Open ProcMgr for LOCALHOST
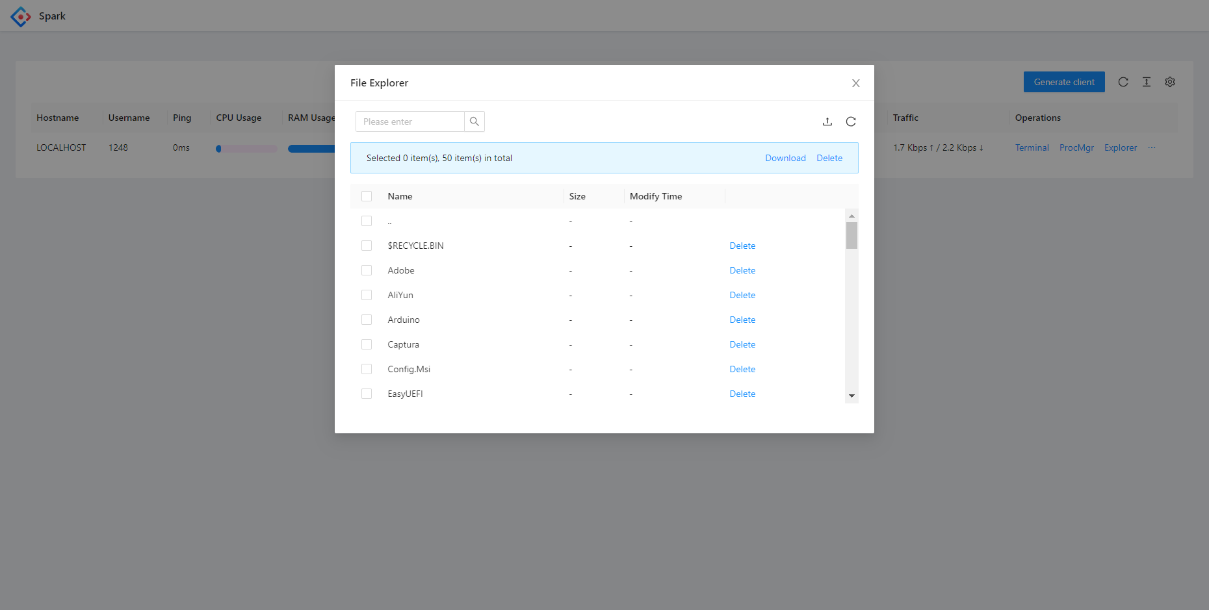 1076,147
